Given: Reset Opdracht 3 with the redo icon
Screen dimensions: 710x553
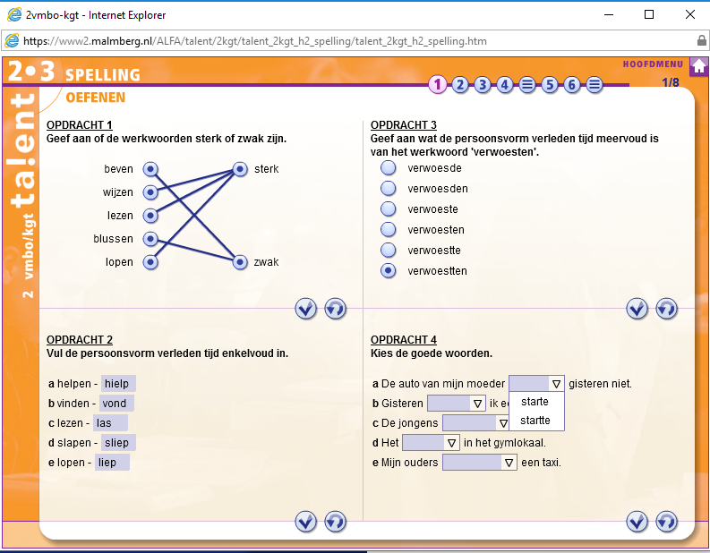Looking at the screenshot, I should click(666, 309).
